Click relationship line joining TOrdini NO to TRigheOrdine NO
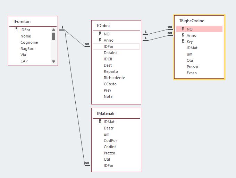Viewport: 236px width, 178px height. (158, 32)
